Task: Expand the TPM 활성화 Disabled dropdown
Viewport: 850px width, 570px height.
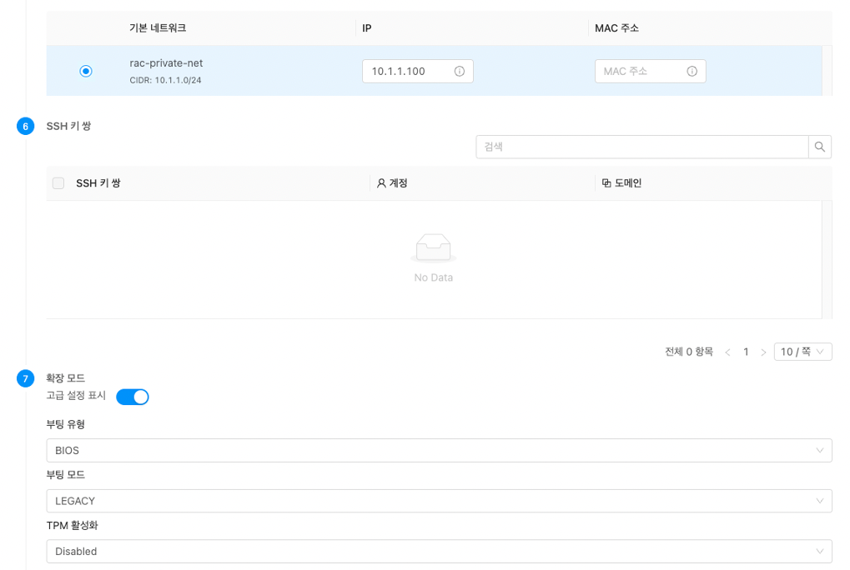Action: [439, 552]
